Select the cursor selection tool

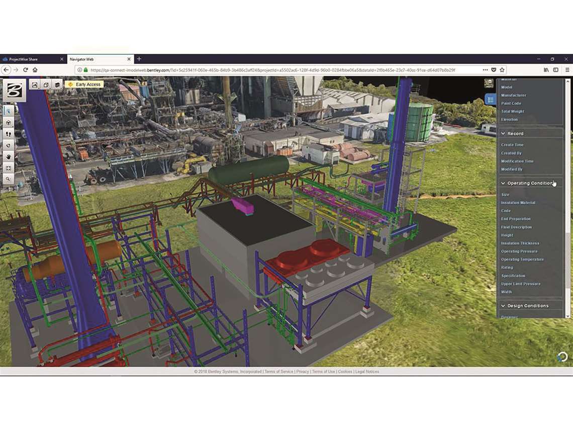[x=9, y=111]
